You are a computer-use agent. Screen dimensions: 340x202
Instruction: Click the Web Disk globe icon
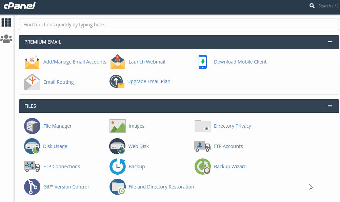117,146
